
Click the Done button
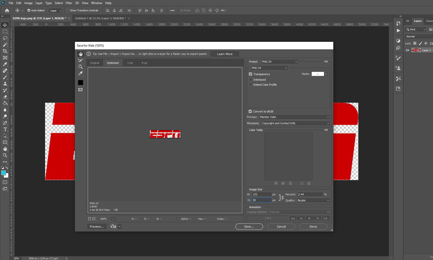tap(313, 227)
